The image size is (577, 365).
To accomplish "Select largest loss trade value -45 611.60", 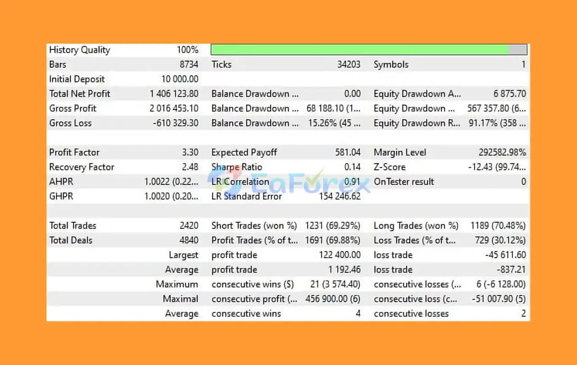I will pos(506,255).
